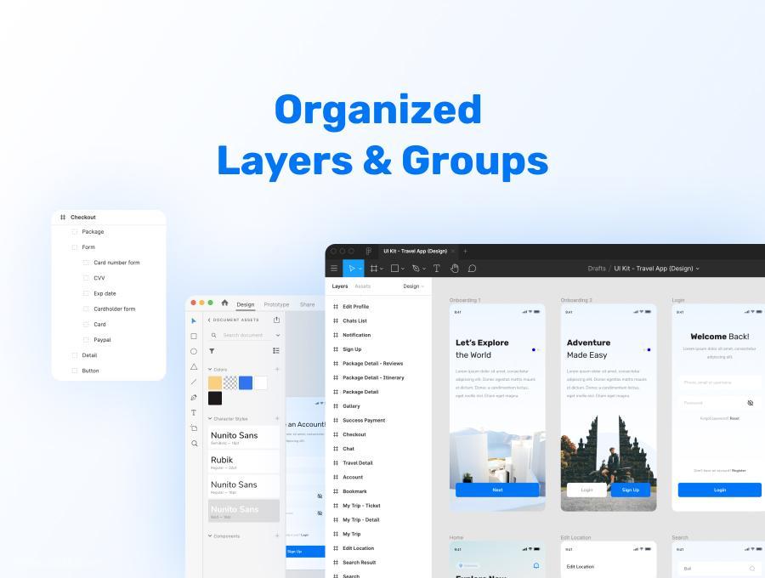Collapse the Colors section
The image size is (765, 578).
tap(210, 370)
